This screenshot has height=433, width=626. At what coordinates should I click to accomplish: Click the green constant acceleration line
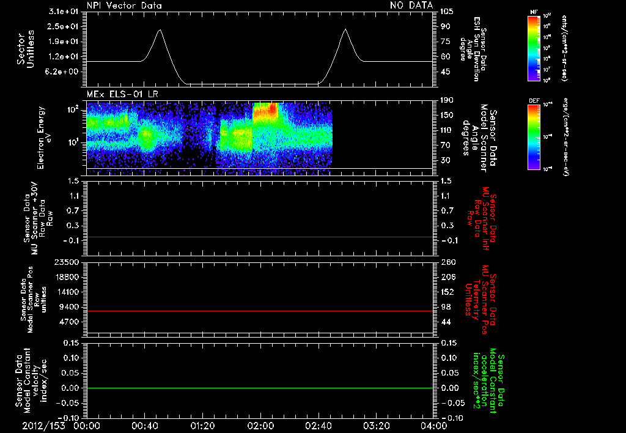click(259, 388)
